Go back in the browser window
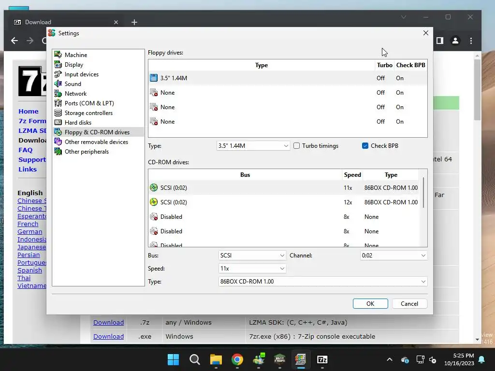This screenshot has width=495, height=371. click(15, 41)
